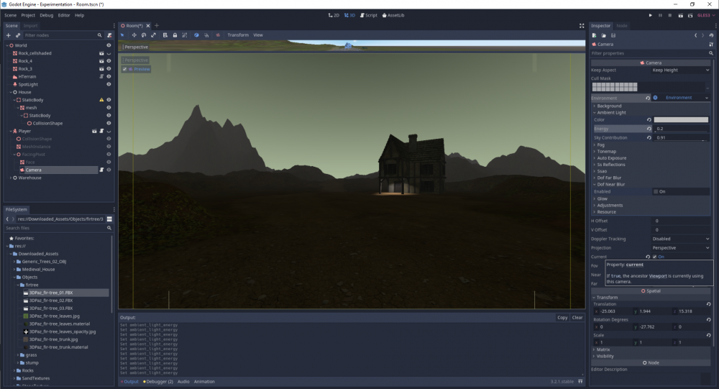The width and height of the screenshot is (719, 389).
Task: Clear the output log
Action: click(x=577, y=317)
